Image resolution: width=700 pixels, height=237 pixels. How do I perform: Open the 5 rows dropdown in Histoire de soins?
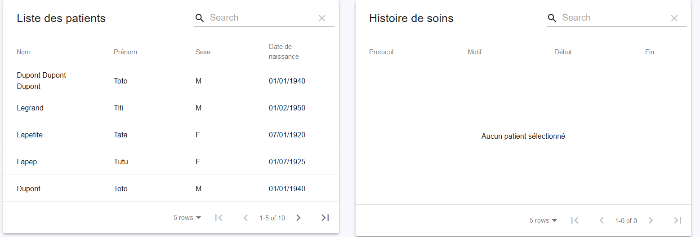[544, 220]
